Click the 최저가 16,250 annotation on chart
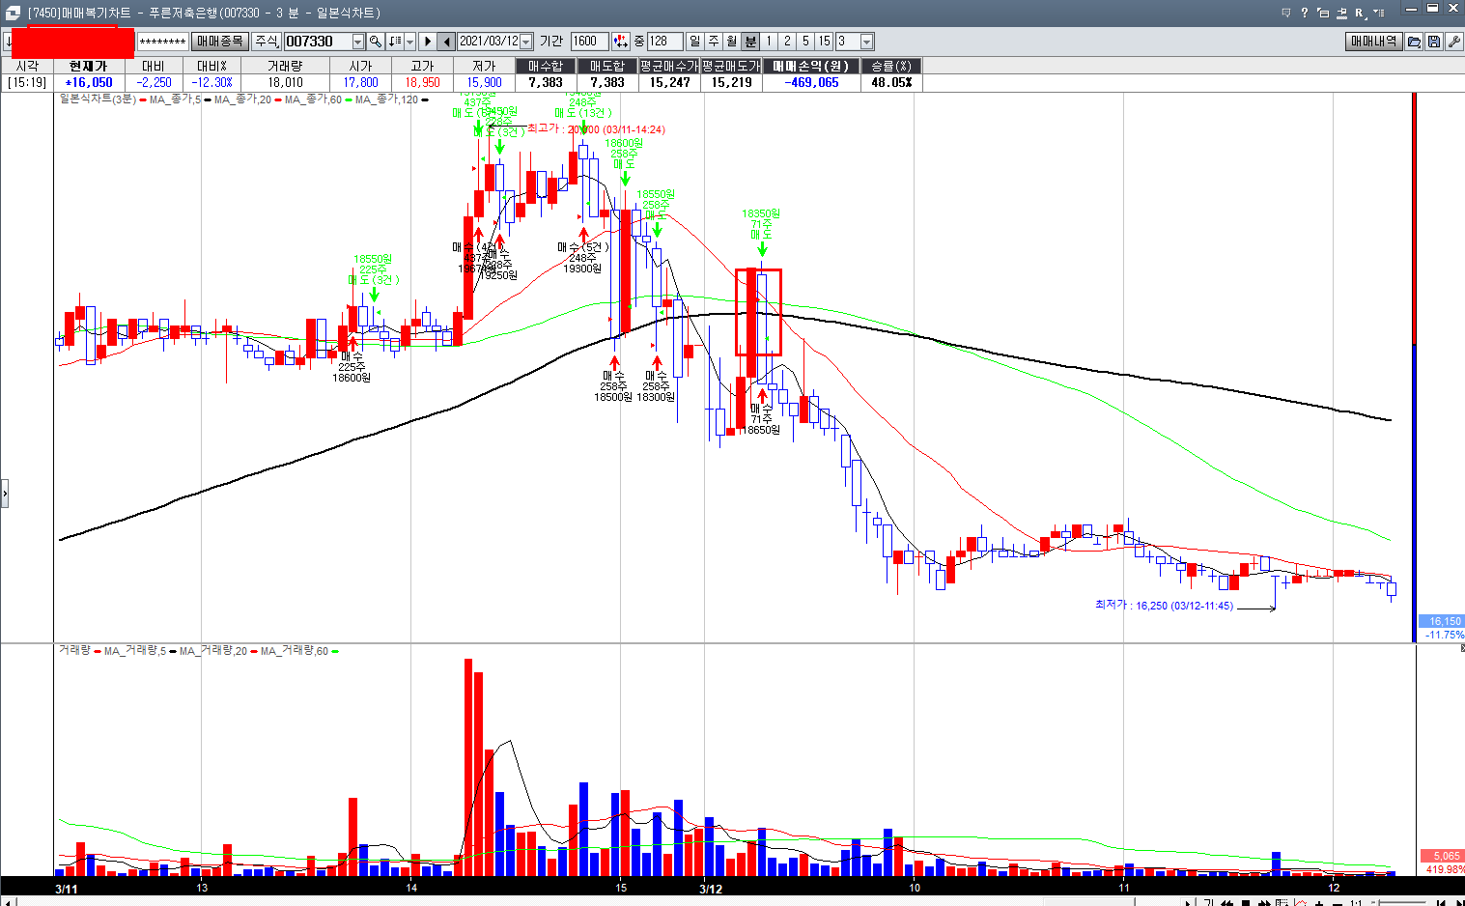This screenshot has height=906, width=1465. 1164,606
